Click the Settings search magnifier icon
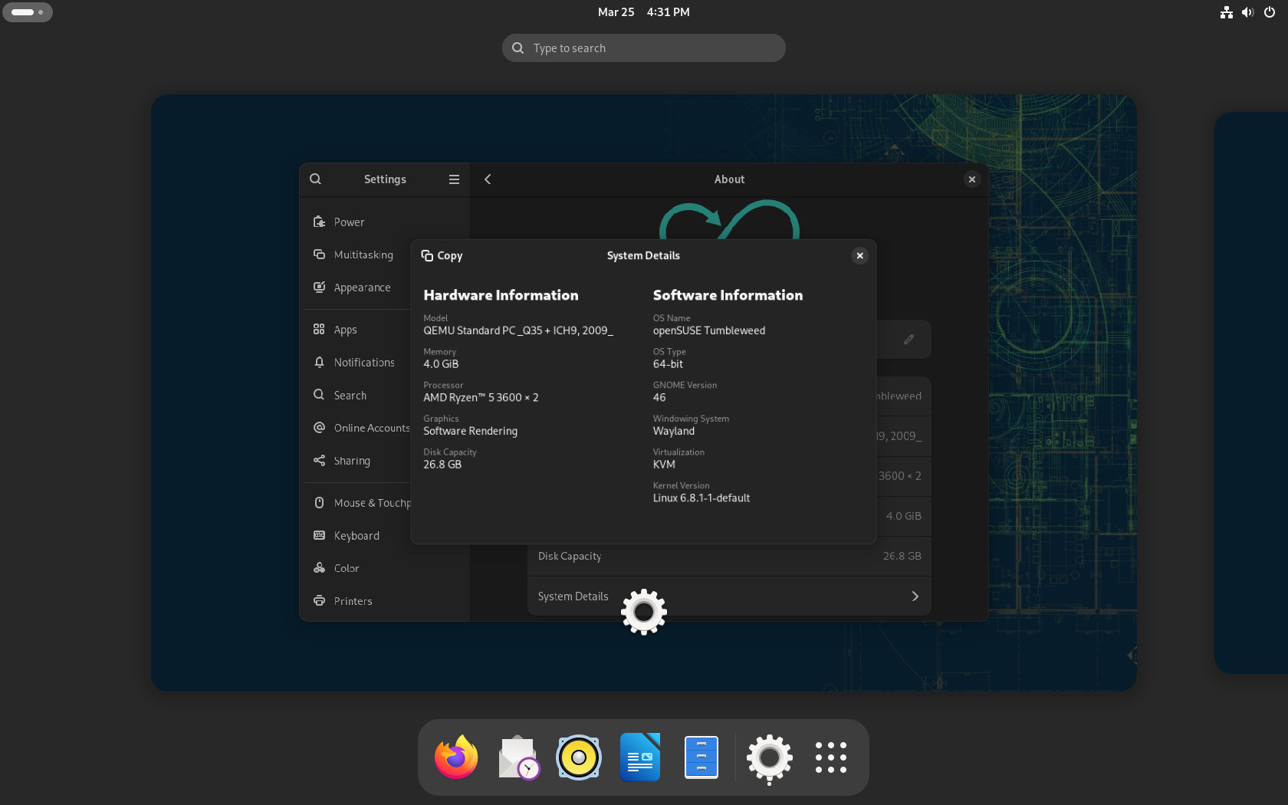The height and width of the screenshot is (805, 1288). 315,179
